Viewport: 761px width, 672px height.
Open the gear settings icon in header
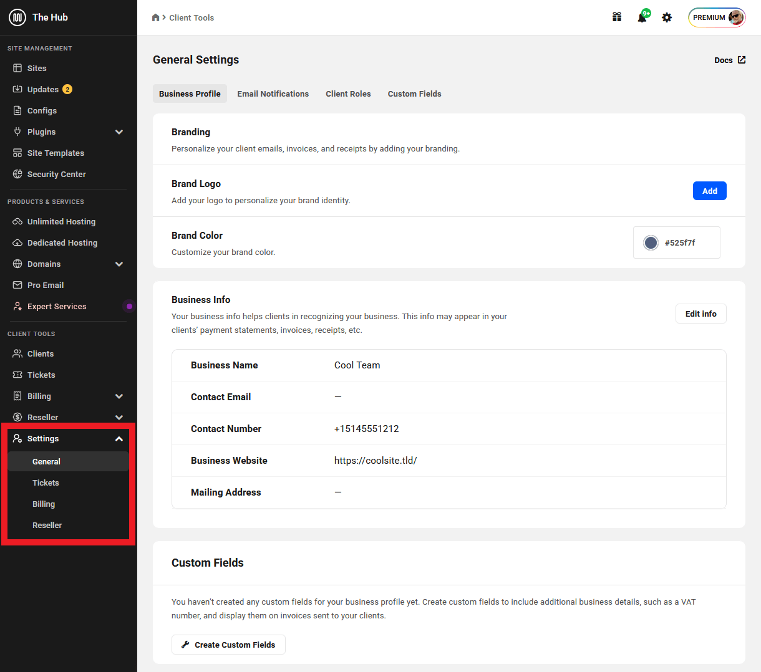(667, 17)
